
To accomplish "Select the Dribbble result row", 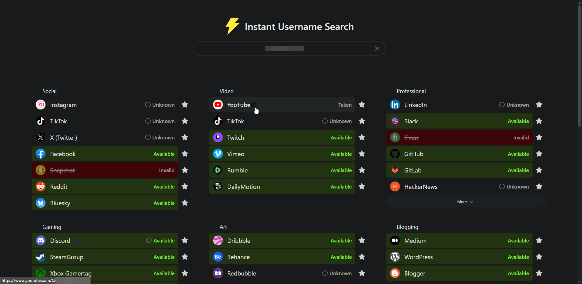I will 282,241.
